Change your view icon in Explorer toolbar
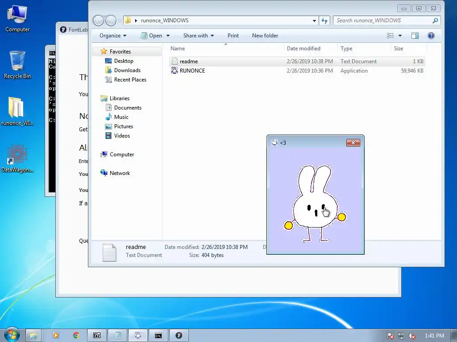This screenshot has height=342, width=457. (390, 36)
